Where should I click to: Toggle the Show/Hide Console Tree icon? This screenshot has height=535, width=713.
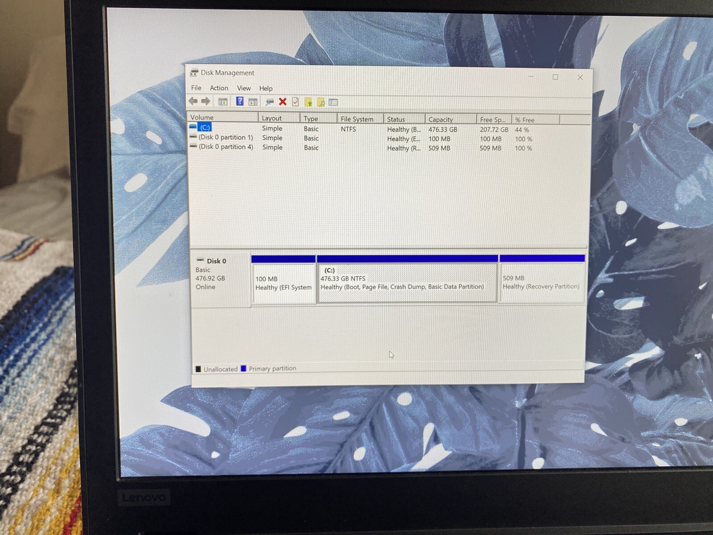coord(223,102)
